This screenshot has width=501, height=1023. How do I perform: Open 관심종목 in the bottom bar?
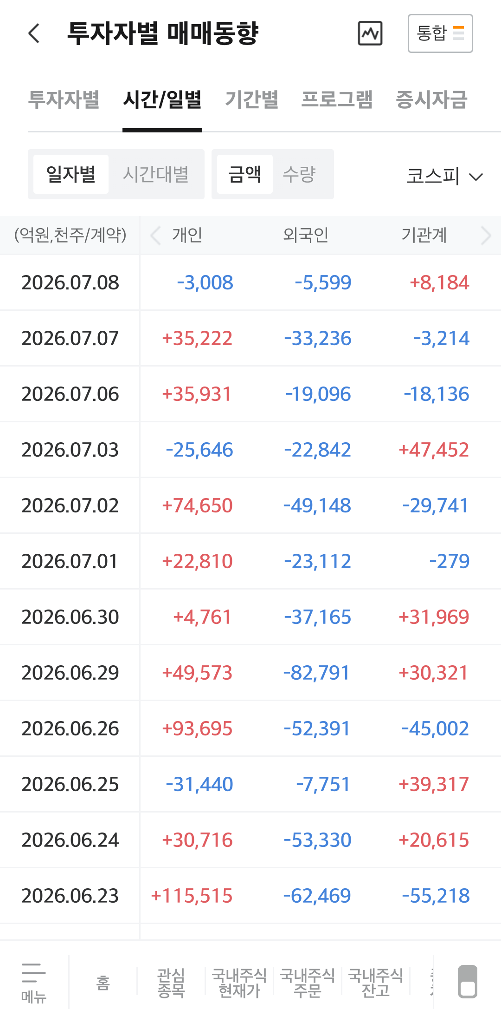click(x=171, y=983)
